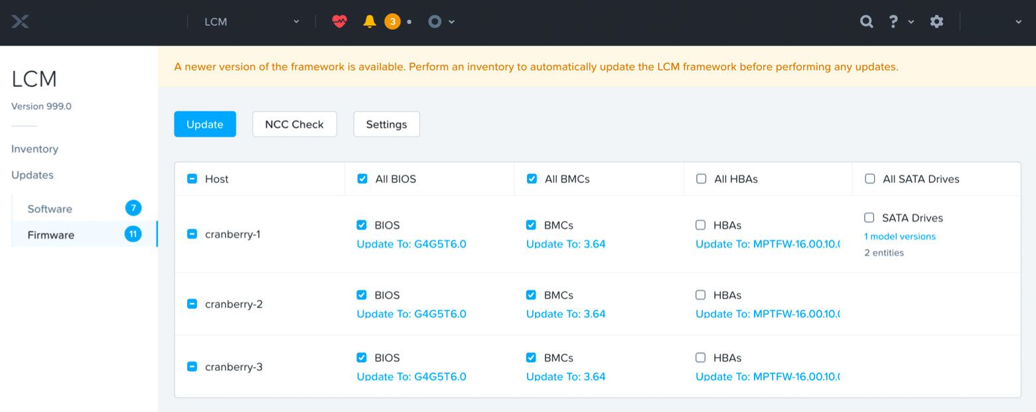Open the settings gear icon

936,21
